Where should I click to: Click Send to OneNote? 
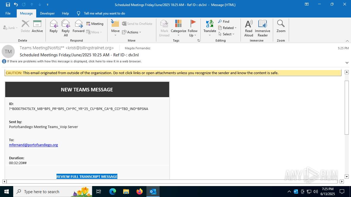(137, 24)
